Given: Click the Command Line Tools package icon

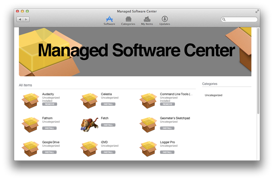Looking at the screenshot, I should pos(148,101).
